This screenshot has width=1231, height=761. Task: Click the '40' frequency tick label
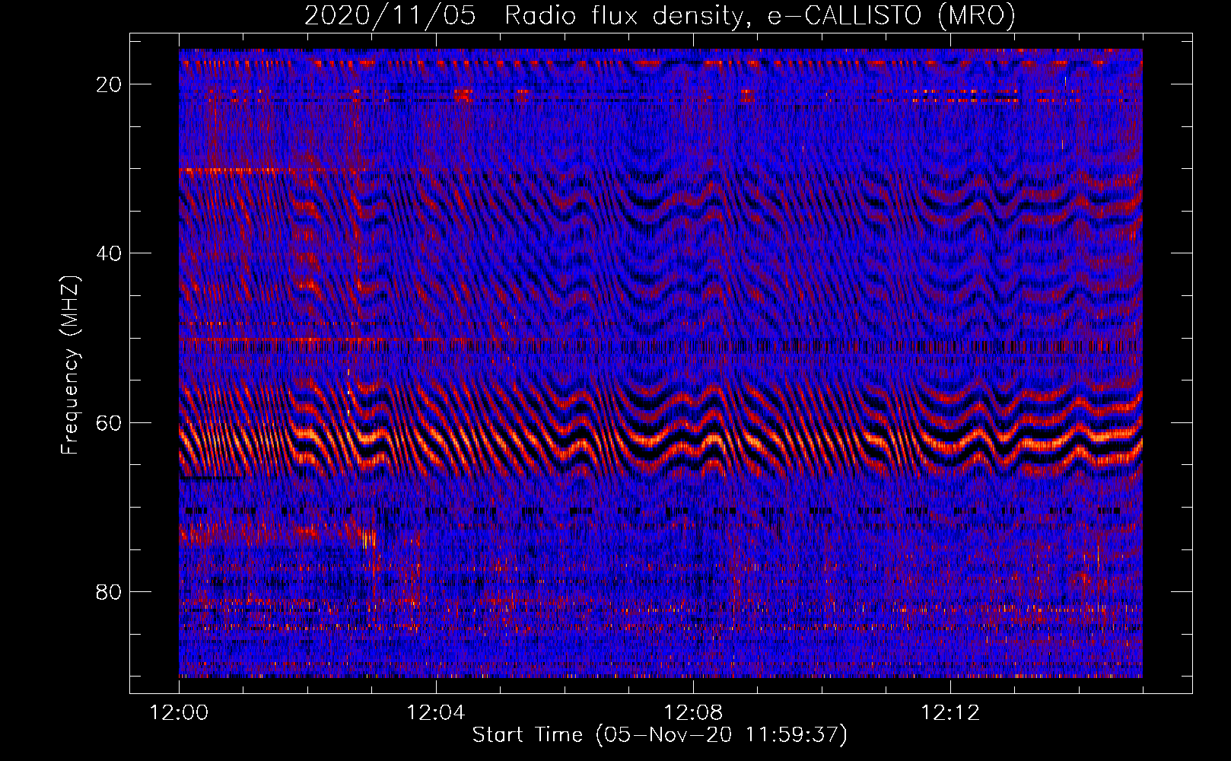[110, 253]
